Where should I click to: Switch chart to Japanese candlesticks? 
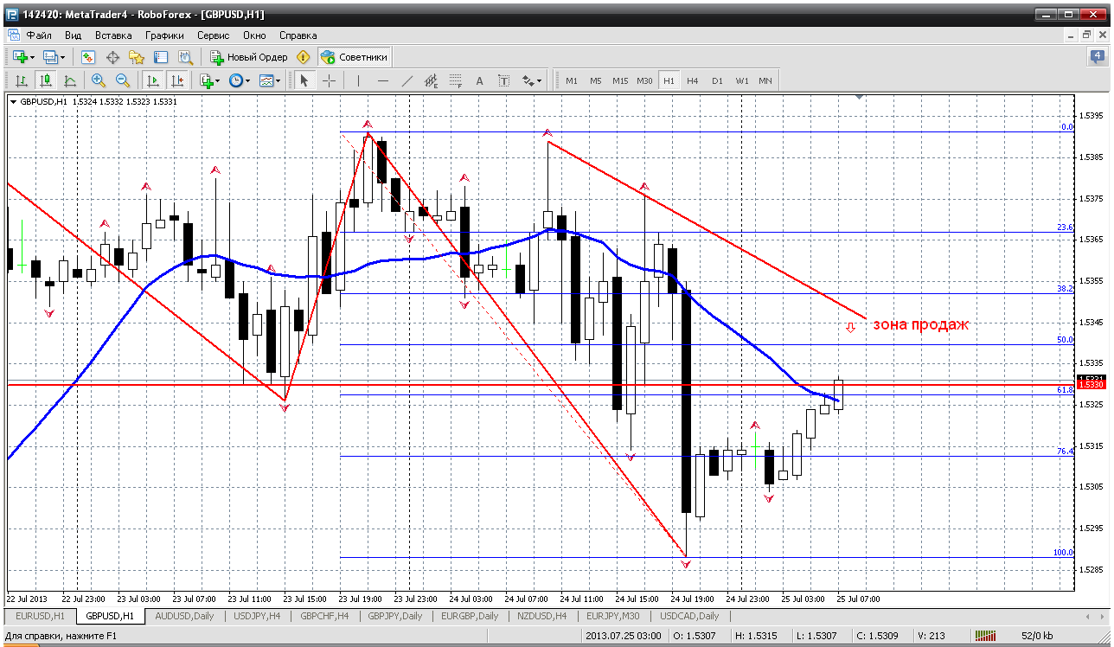tap(46, 80)
